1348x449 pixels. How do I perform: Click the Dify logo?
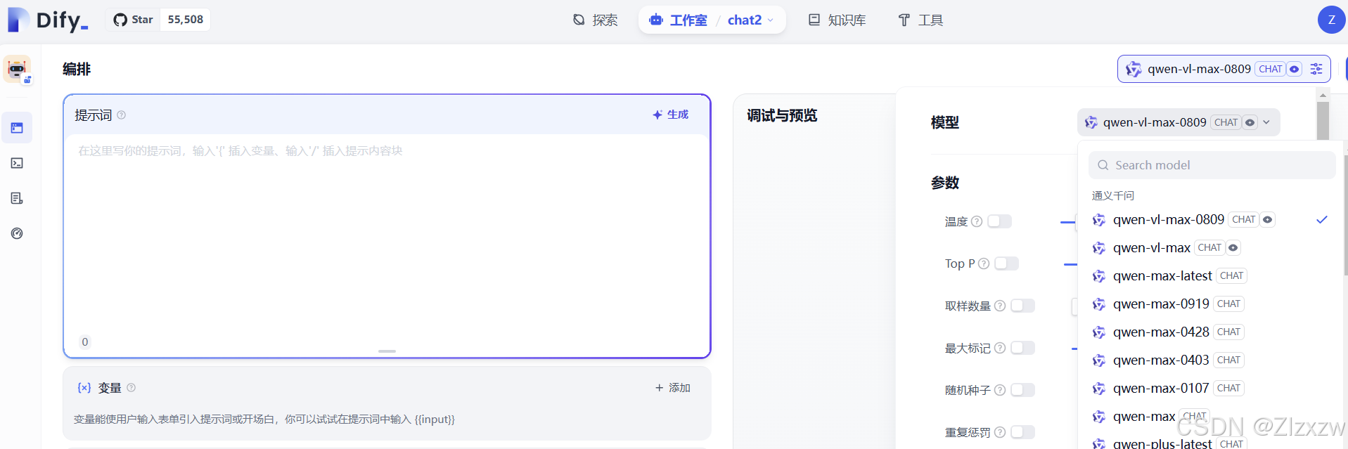[x=48, y=20]
